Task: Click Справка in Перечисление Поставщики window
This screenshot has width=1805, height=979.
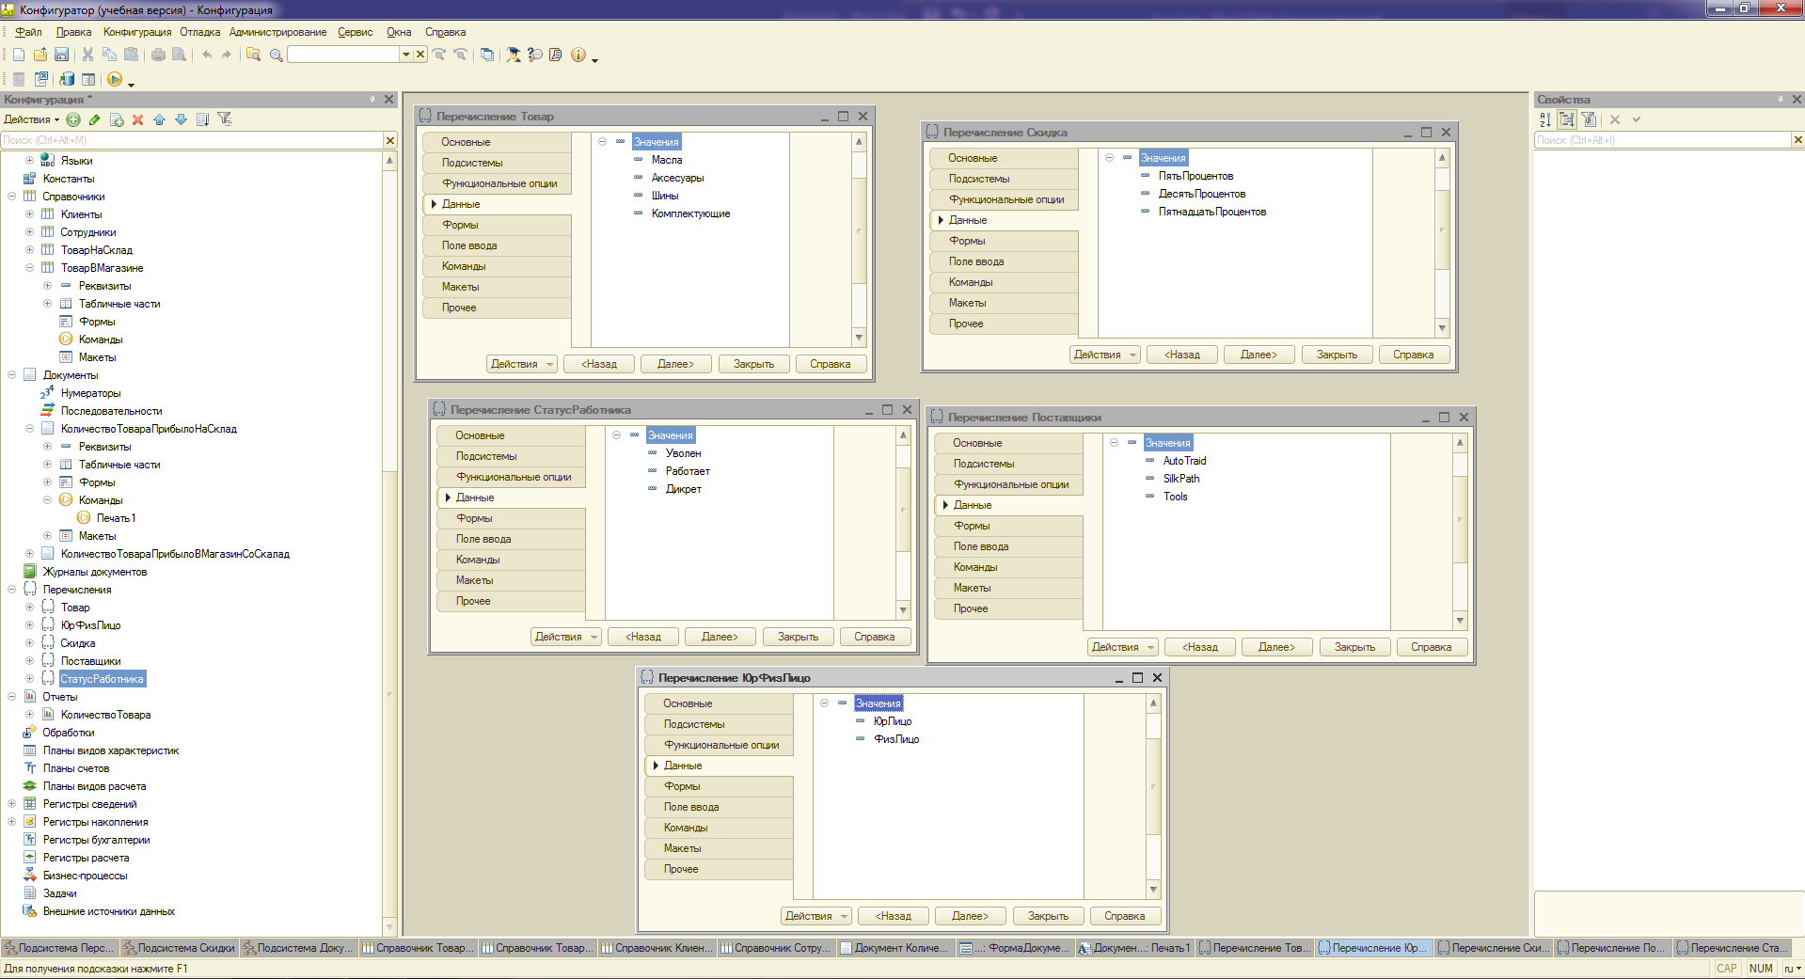Action: tap(1431, 647)
